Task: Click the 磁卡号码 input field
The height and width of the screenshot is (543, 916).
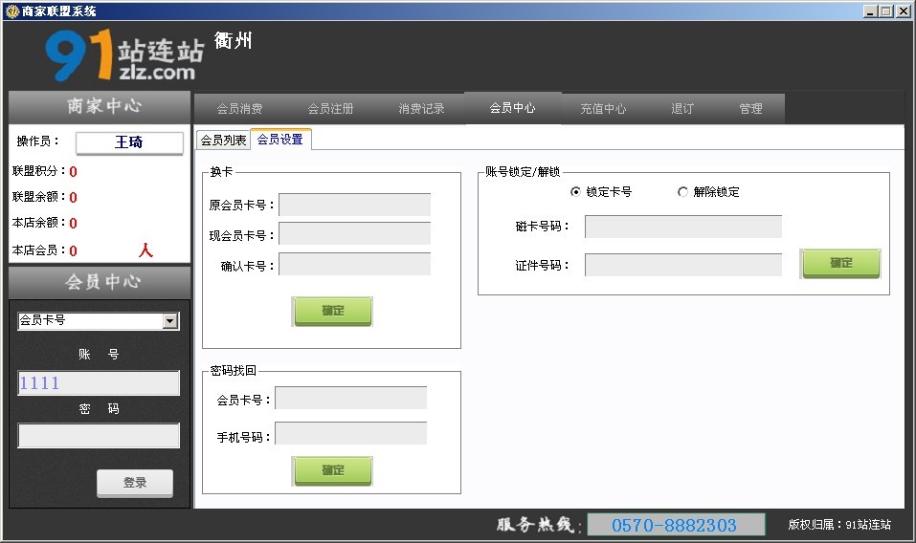Action: coord(682,227)
